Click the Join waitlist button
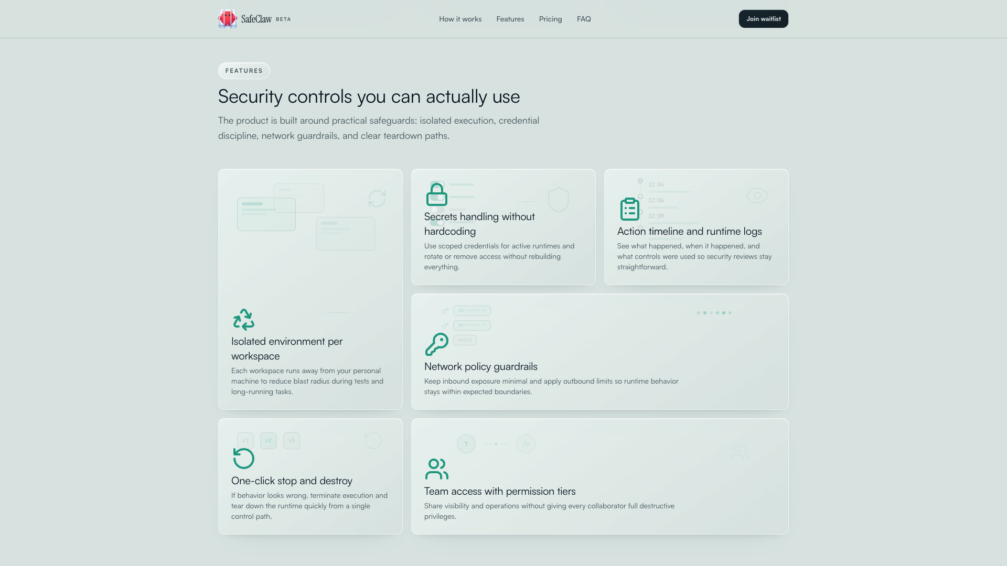This screenshot has height=566, width=1007. pos(763,18)
